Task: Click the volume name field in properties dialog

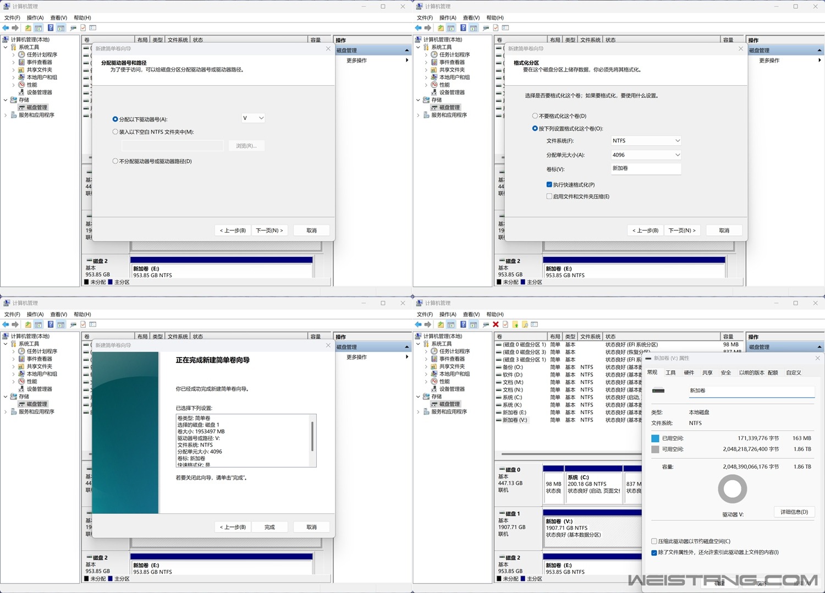Action: 751,391
